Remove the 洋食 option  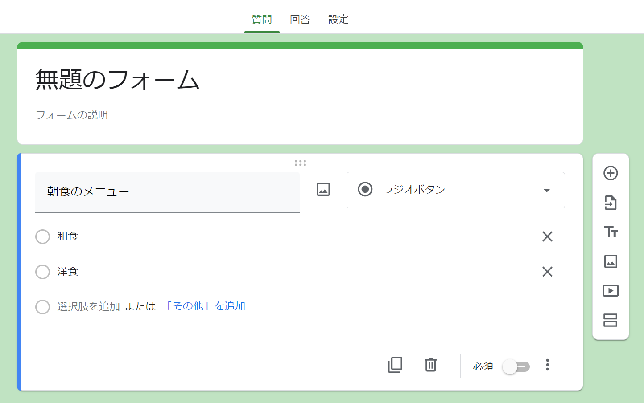coord(547,272)
